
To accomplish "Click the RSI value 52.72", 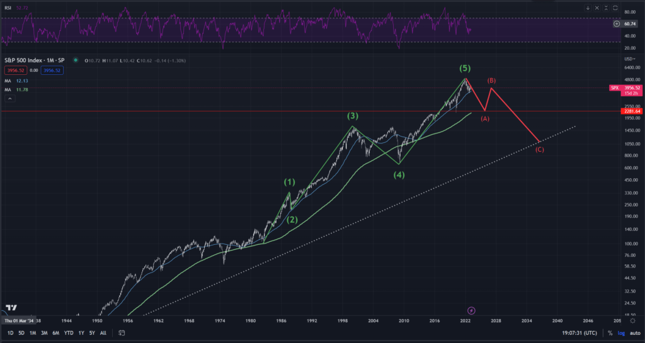I will point(22,8).
